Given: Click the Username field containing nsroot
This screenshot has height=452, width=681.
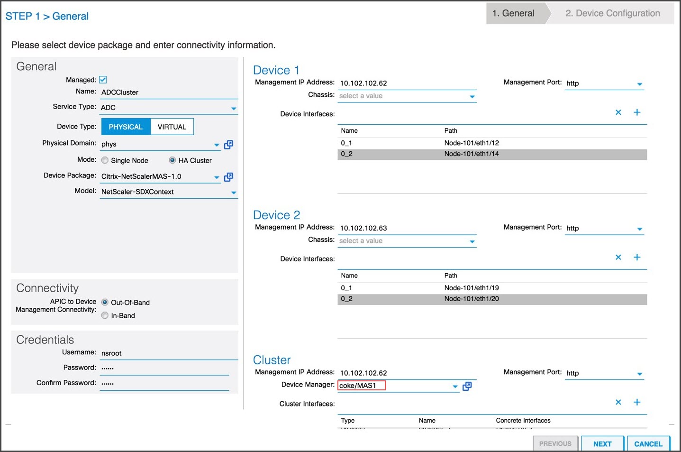Looking at the screenshot, I should [x=169, y=353].
